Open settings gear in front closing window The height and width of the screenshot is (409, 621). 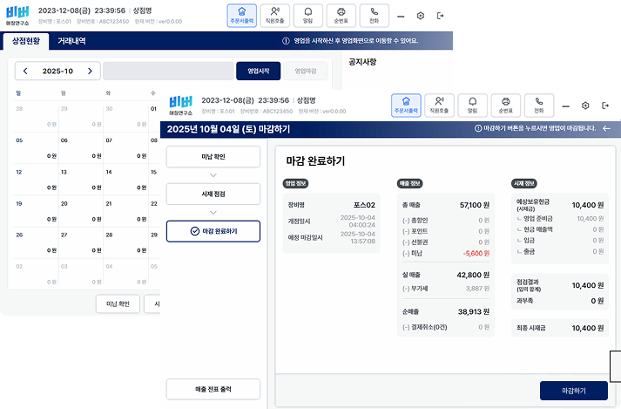click(585, 106)
